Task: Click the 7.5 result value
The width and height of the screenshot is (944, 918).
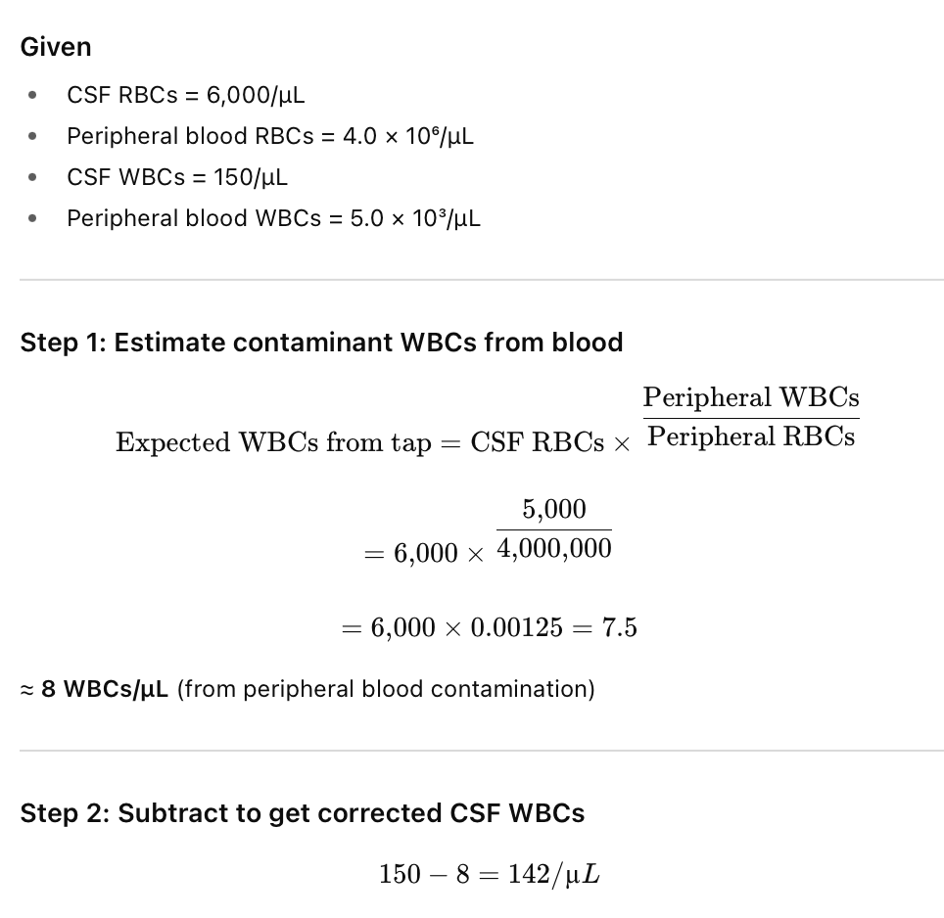Action: [x=620, y=627]
